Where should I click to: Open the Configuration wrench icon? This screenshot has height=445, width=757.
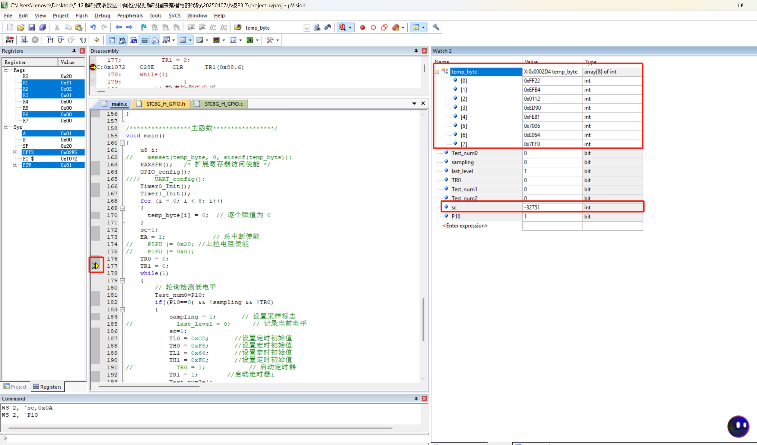tap(435, 27)
